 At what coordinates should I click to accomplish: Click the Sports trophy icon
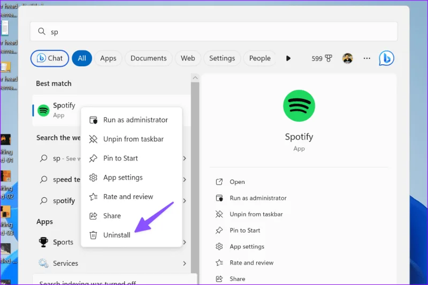[x=43, y=242]
